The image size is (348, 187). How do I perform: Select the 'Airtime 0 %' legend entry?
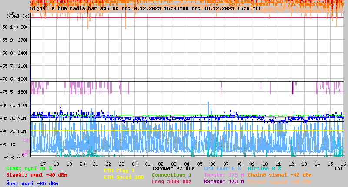pos(264,168)
